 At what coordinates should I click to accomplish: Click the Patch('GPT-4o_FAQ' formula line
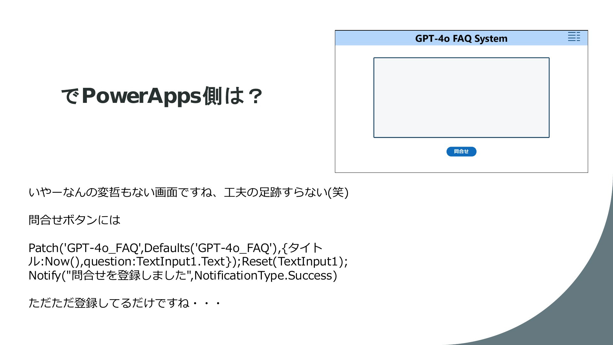[176, 248]
